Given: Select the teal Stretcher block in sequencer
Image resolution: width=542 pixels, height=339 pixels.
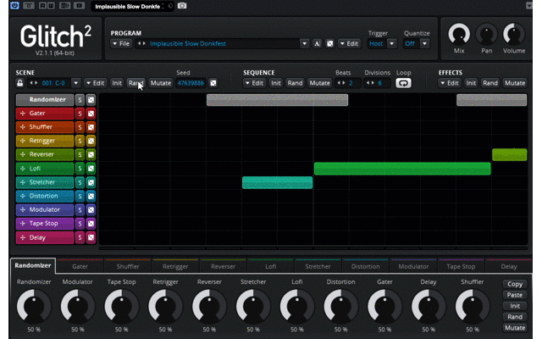Looking at the screenshot, I should 277,182.
